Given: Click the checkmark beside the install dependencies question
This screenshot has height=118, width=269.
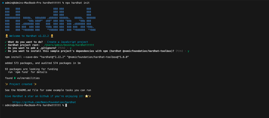Looking at the screenshot, I should tap(6, 51).
